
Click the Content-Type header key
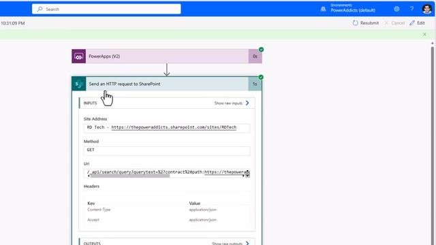[99, 210]
